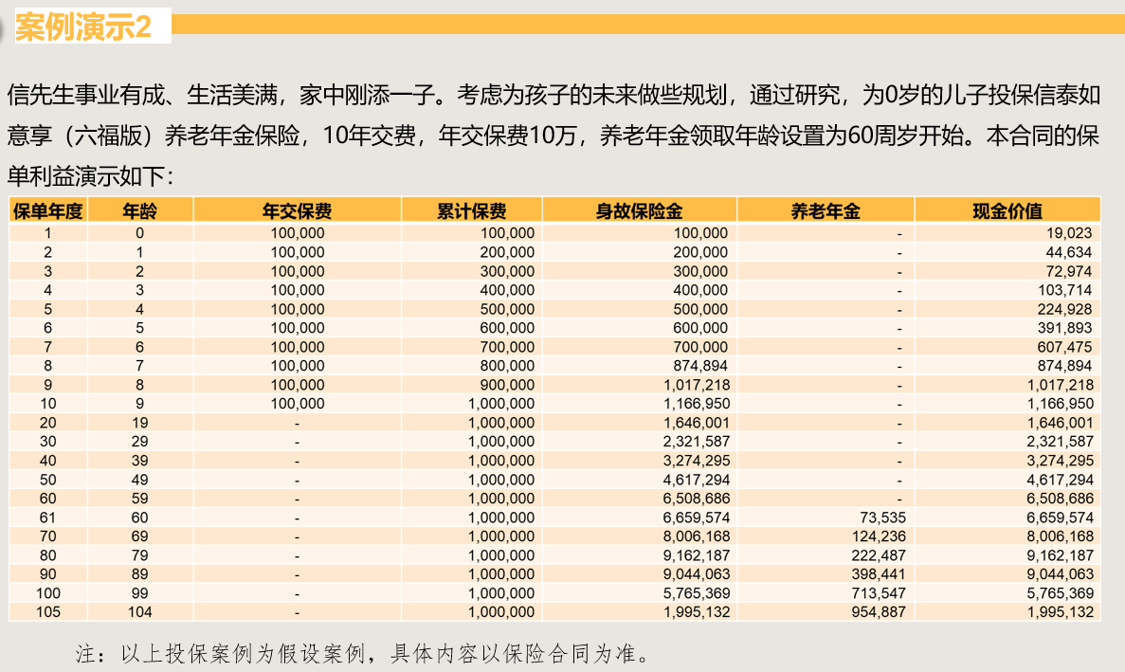Click 8,006,168 in 身故保险金 column

[x=697, y=536]
